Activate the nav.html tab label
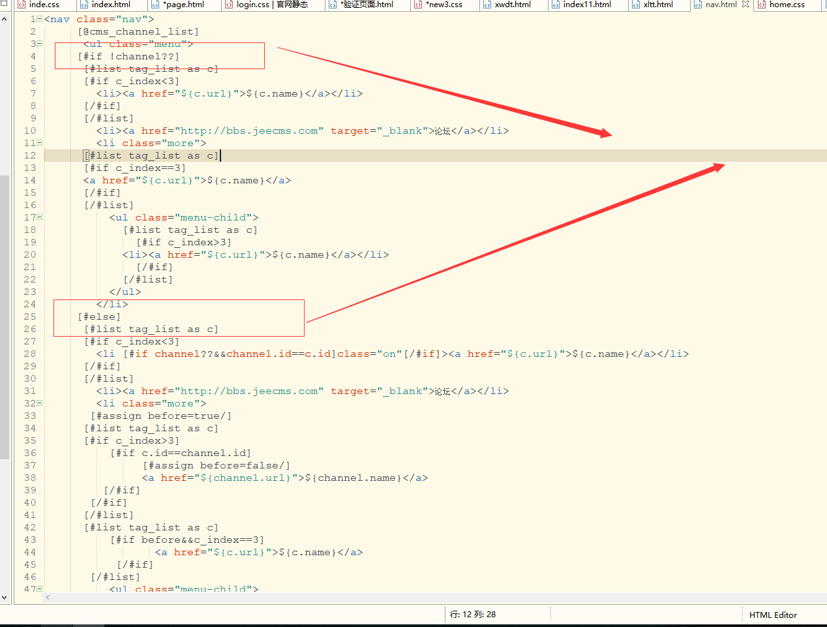 721,5
